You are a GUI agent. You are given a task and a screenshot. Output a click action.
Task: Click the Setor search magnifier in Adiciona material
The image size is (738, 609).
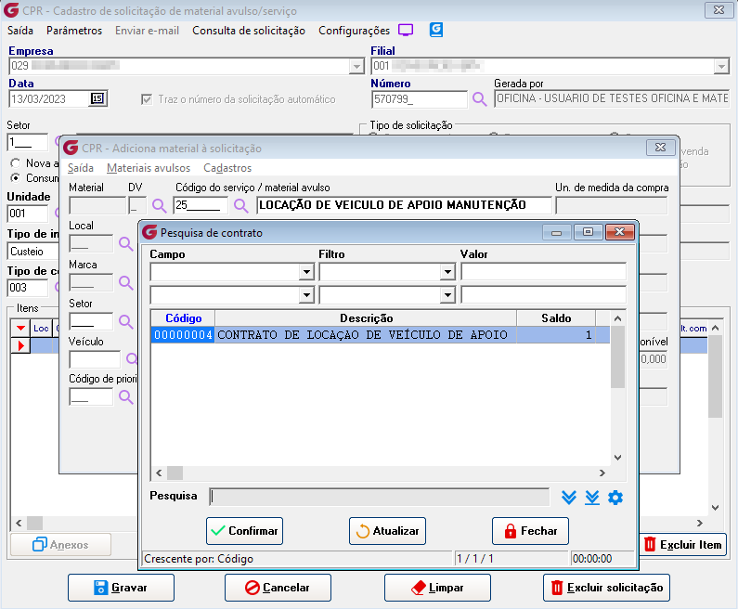(125, 321)
